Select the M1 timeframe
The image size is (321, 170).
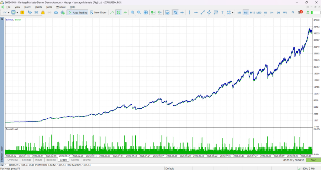click(239, 13)
